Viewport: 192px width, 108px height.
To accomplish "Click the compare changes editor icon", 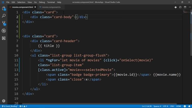I will pos(180,7).
